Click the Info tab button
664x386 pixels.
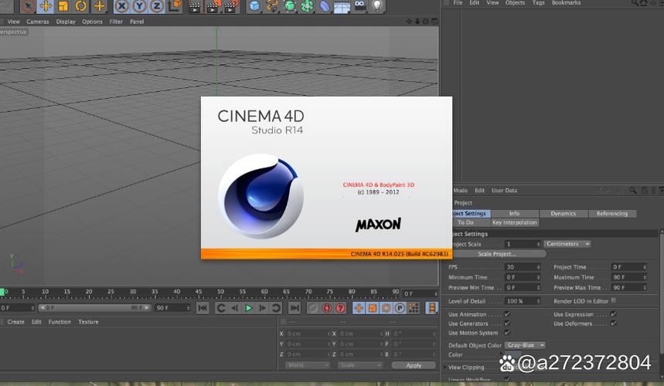515,214
